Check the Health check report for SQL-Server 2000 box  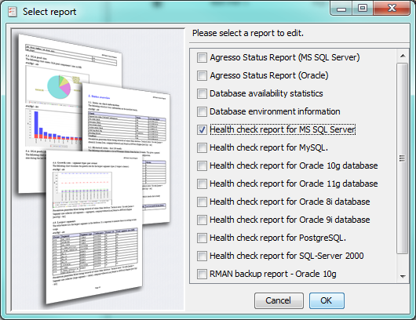(202, 256)
